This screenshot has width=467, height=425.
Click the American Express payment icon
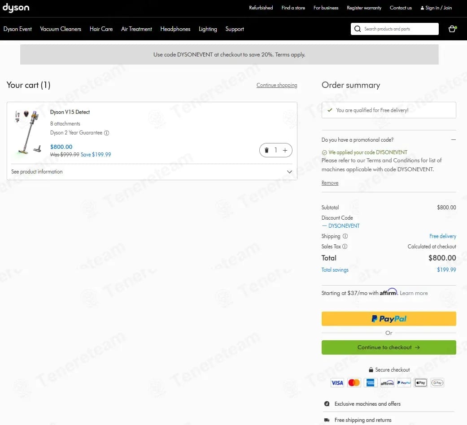click(x=370, y=383)
